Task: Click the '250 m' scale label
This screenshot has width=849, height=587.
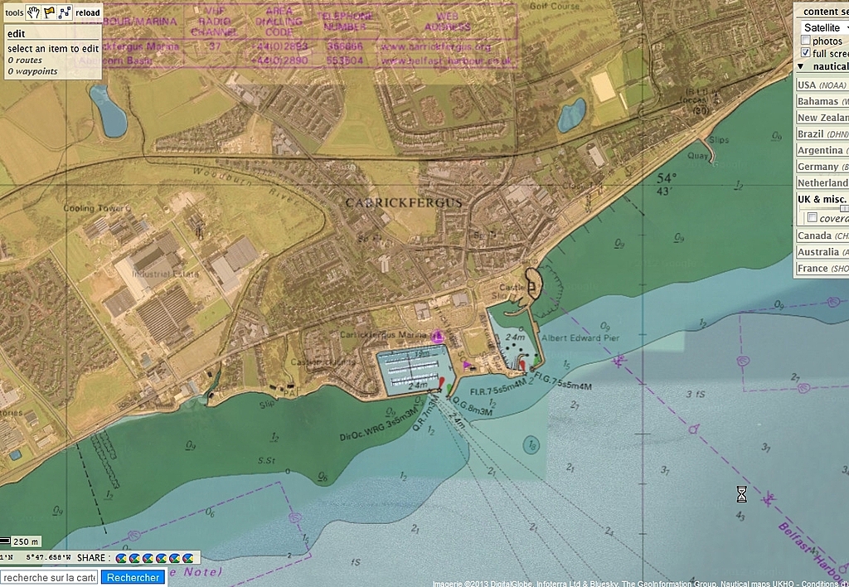Action: pyautogui.click(x=27, y=541)
